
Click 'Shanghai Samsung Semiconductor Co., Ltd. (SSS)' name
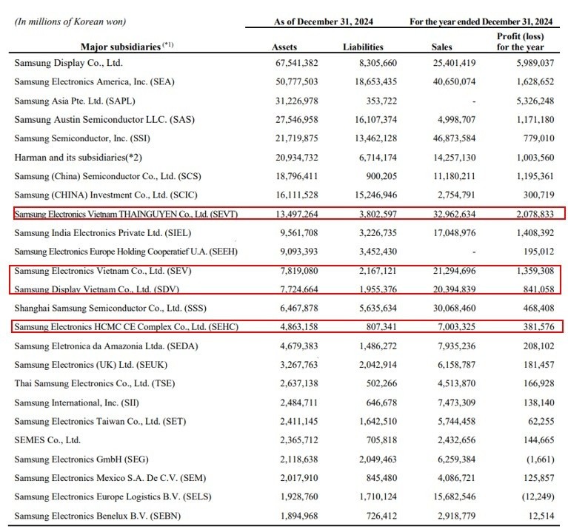pos(110,309)
